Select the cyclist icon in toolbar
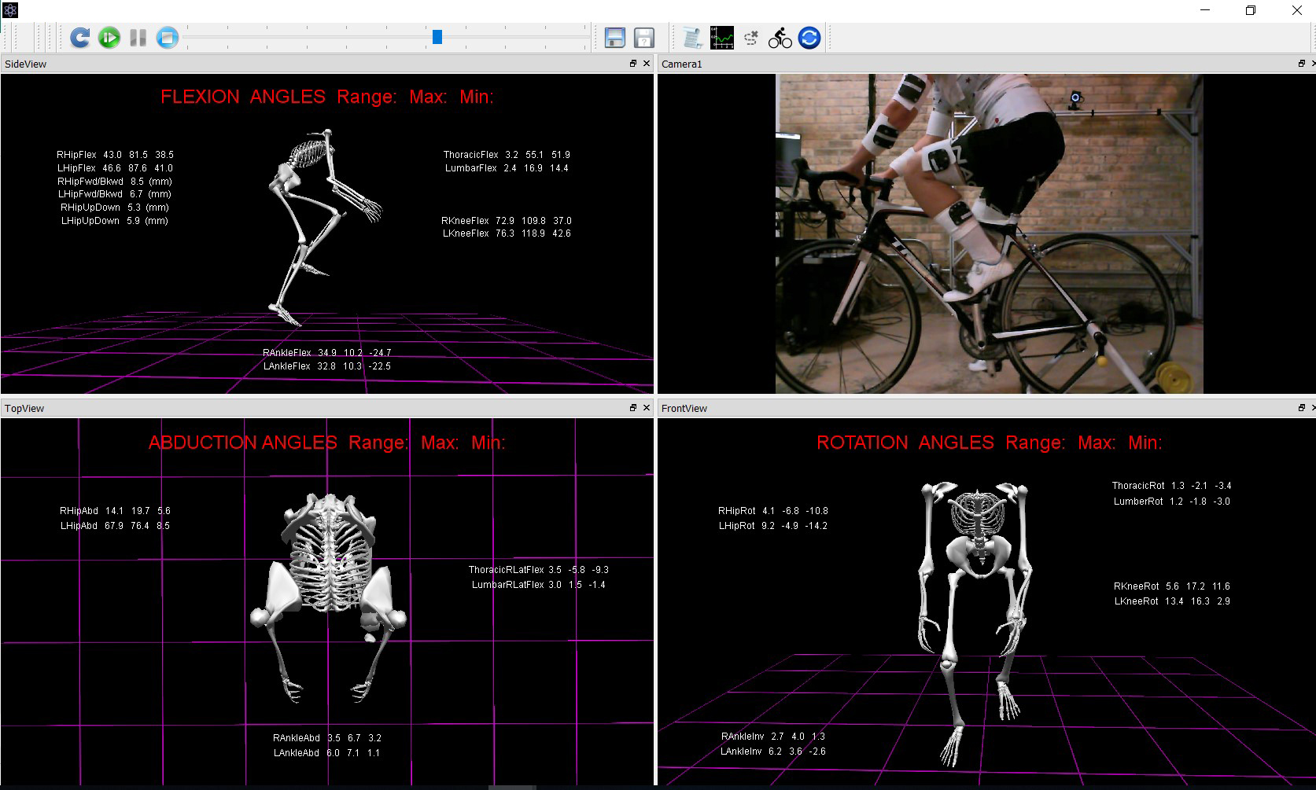1316x790 pixels. [780, 38]
